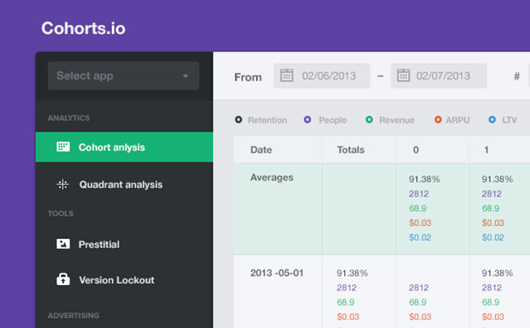
Task: Click the Cohort analysis grid icon
Action: 63,147
